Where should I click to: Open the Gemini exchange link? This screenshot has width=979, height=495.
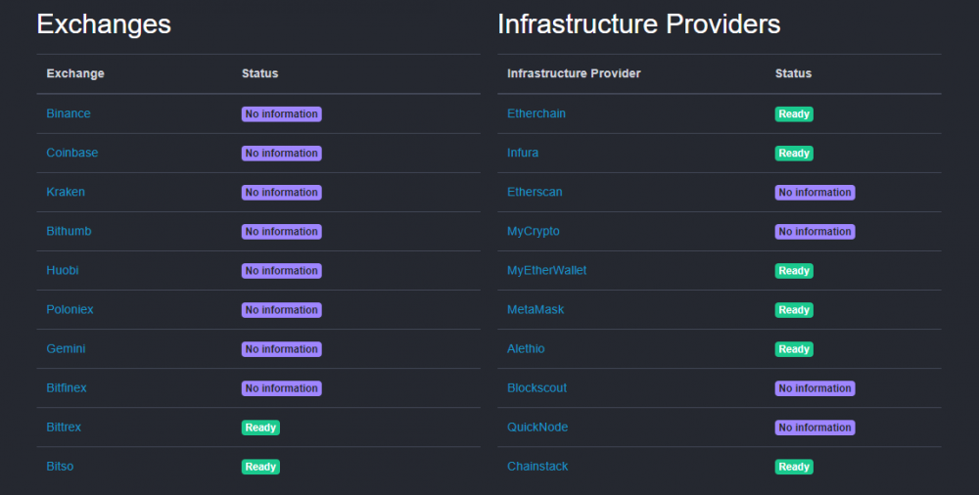(x=66, y=349)
